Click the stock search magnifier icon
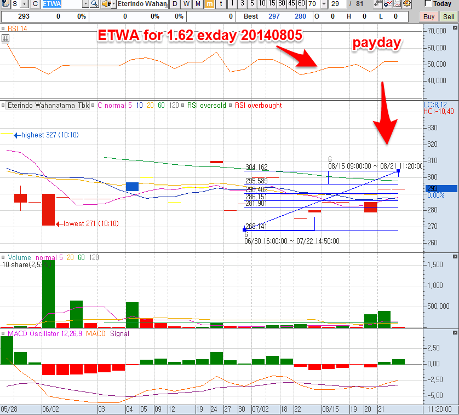This screenshot has width=459, height=415. click(x=94, y=4)
